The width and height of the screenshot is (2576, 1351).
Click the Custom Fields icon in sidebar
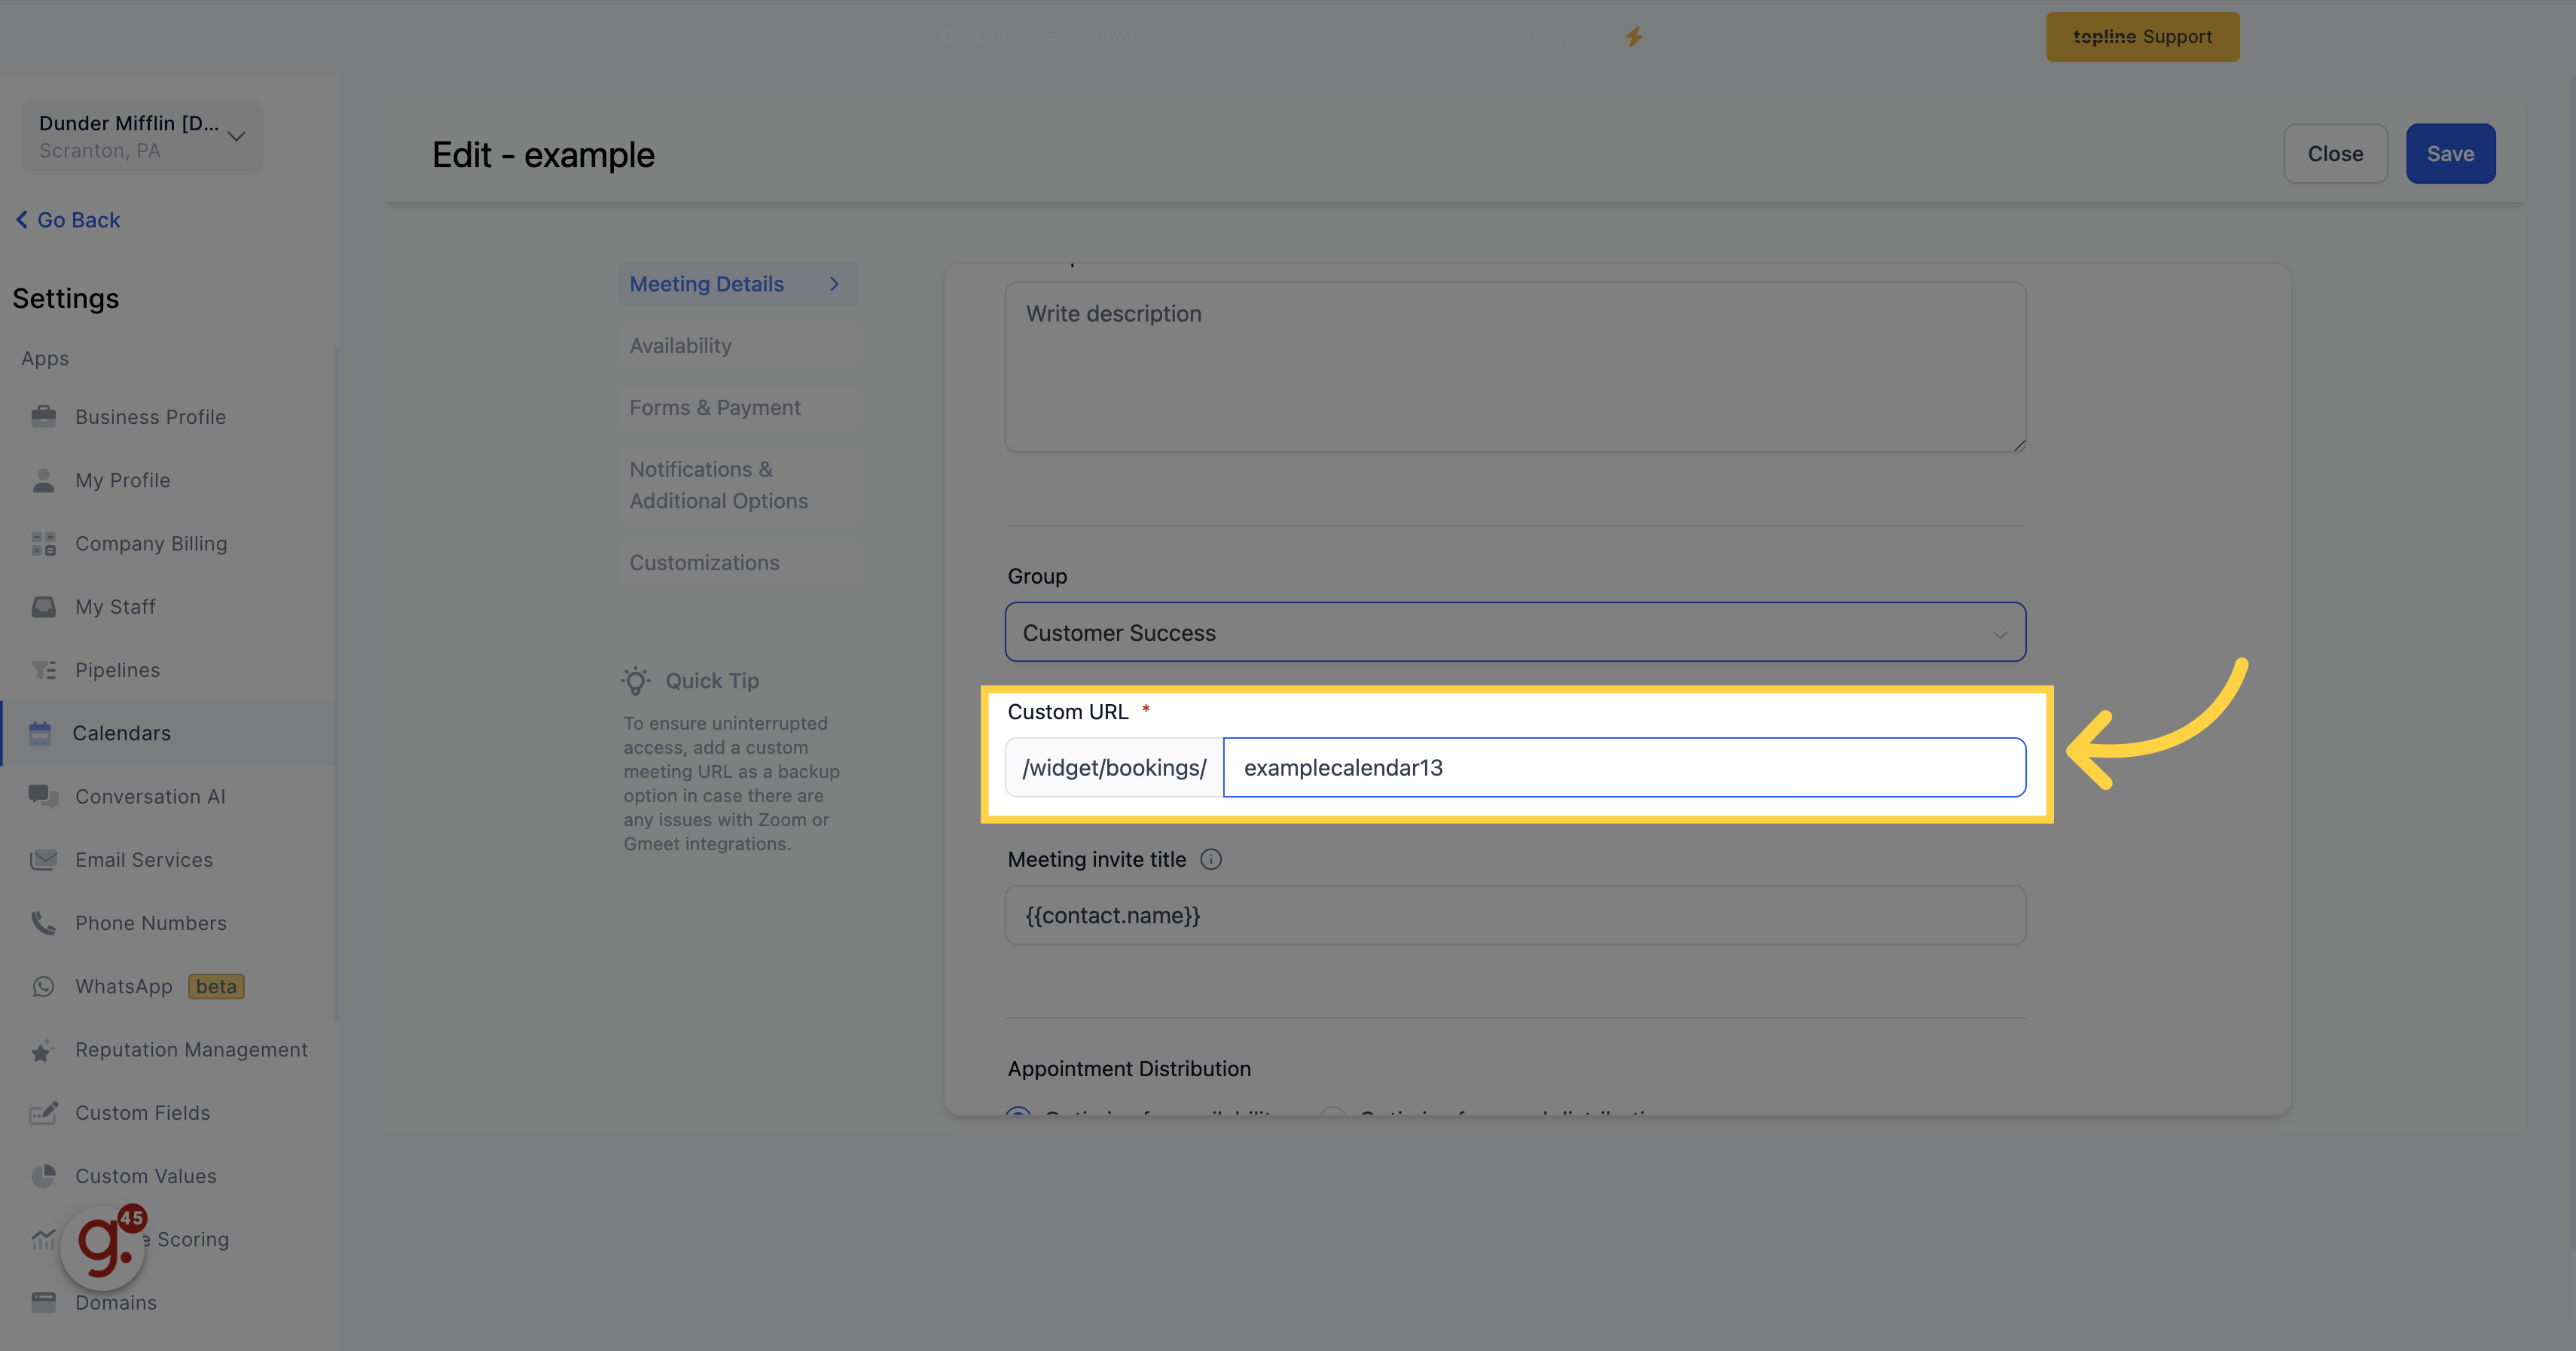click(44, 1112)
